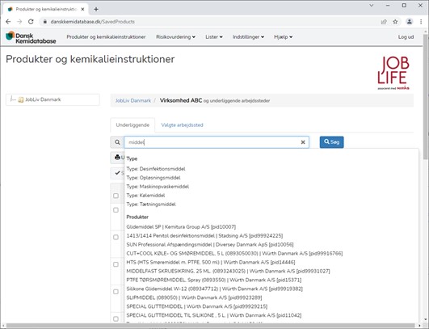
Task: Clear search text with X icon
Action: click(303, 142)
